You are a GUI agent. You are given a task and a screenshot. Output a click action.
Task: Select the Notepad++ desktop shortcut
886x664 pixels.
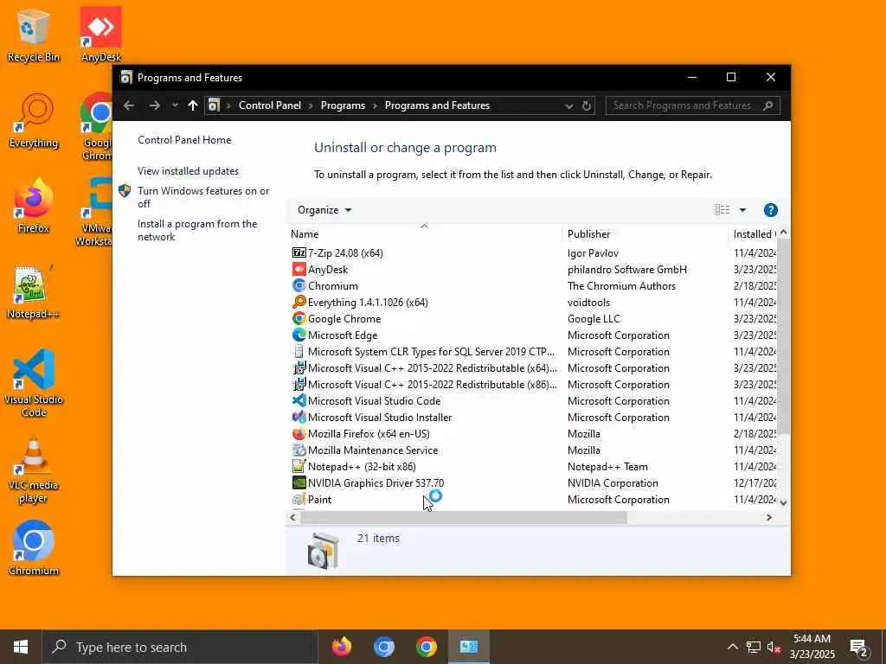[x=34, y=292]
